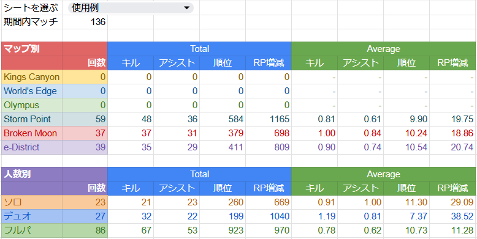Select フルパ match count 86
The height and width of the screenshot is (239, 477).
pos(85,230)
